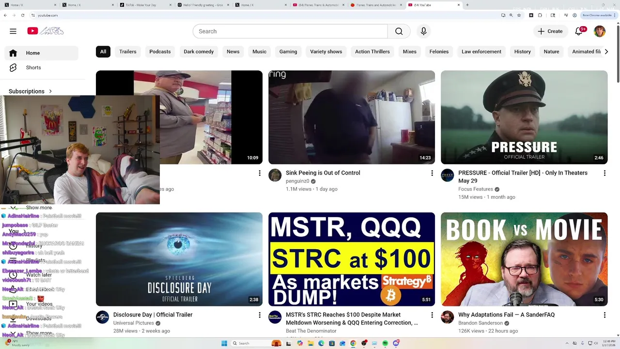Select the All filter chip

coord(103,51)
